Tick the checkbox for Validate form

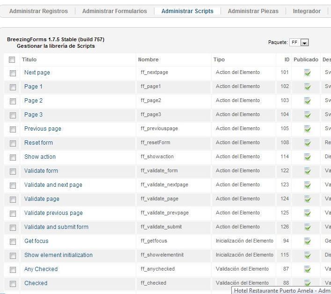[x=13, y=172]
